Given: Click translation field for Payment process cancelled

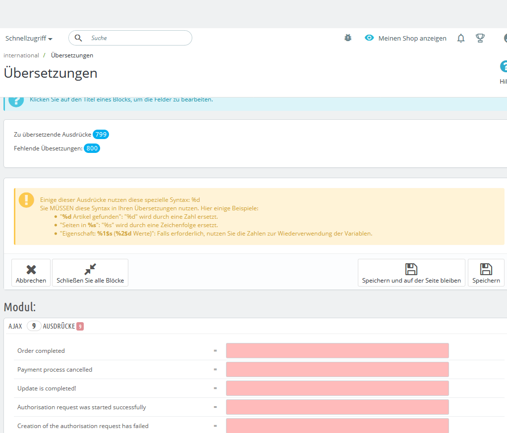Looking at the screenshot, I should point(337,369).
